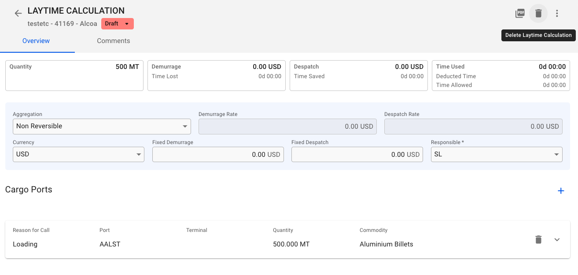Click the Fixed Despatch input field

point(357,154)
